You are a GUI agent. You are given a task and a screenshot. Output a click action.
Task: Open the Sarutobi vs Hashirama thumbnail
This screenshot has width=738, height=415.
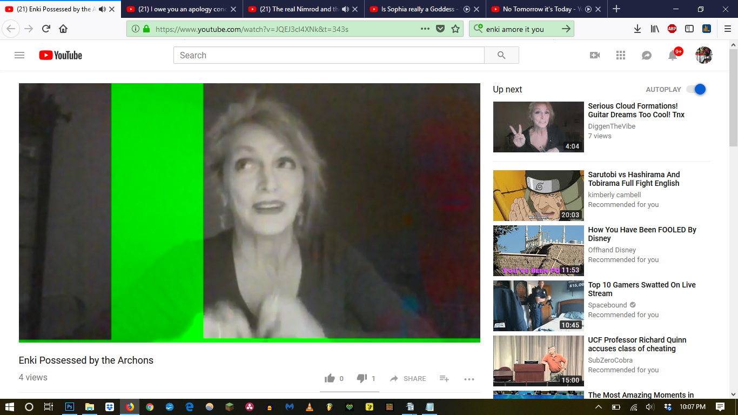tap(539, 196)
